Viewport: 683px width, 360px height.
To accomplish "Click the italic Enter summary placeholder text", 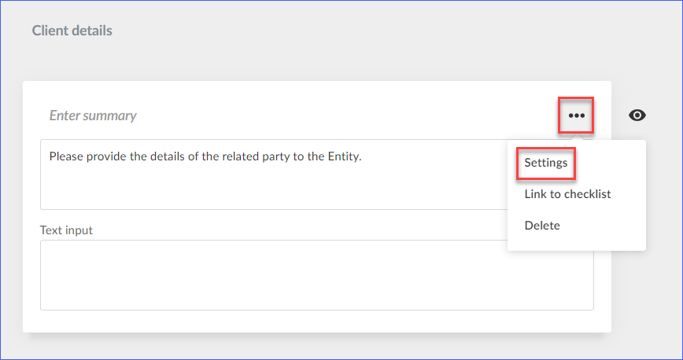I will 93,116.
